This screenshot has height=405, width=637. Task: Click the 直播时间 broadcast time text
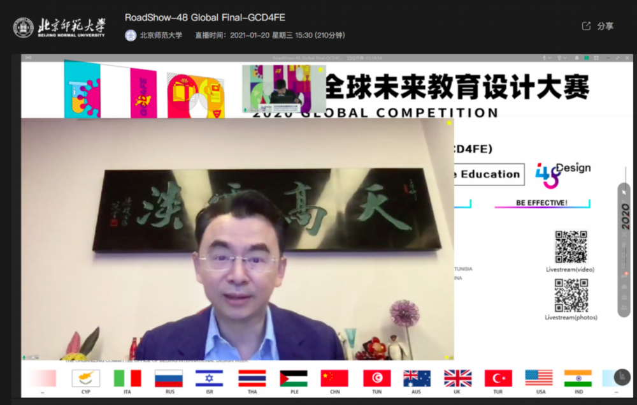point(270,35)
